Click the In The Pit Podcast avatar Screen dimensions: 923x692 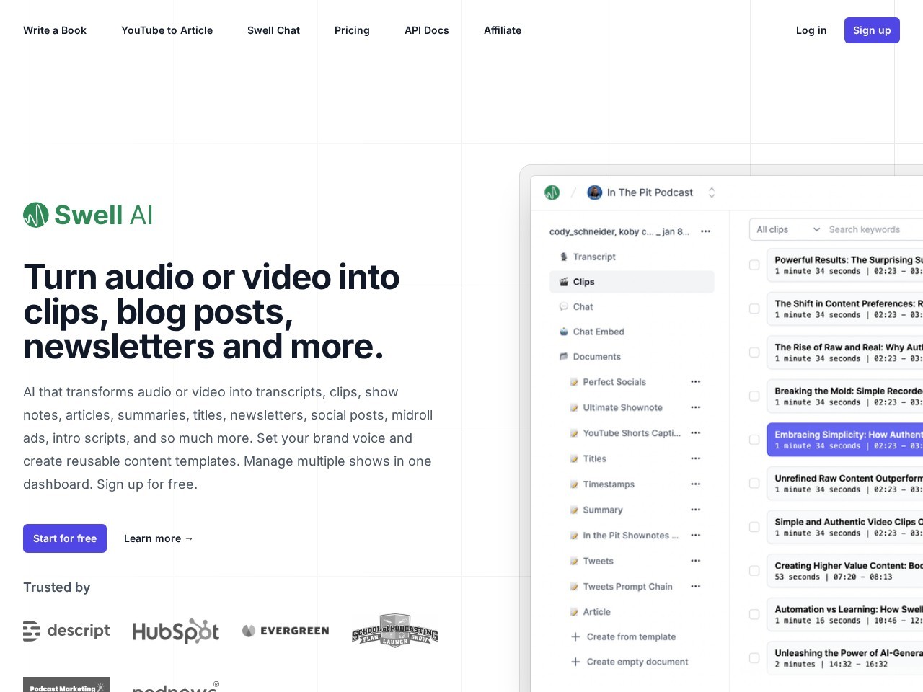tap(595, 192)
